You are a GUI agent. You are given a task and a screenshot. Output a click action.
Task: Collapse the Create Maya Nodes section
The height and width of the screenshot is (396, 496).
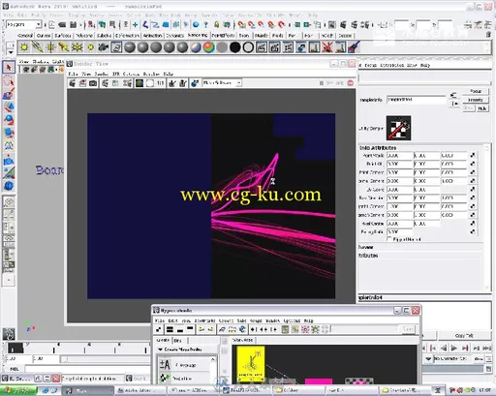coord(160,350)
